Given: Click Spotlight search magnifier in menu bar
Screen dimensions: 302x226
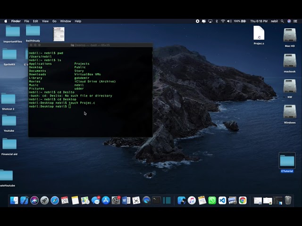Looking at the screenshot, I should click(x=282, y=21).
